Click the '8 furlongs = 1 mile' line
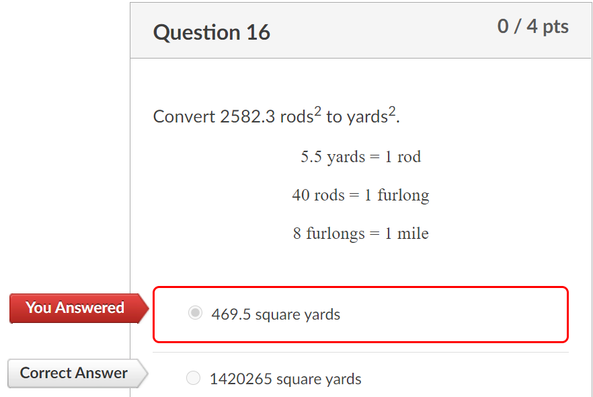 360,233
